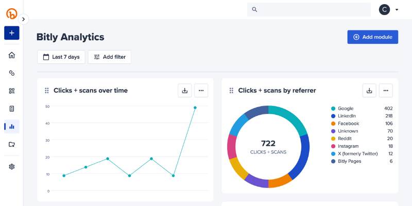This screenshot has width=412, height=206.
Task: Click the Add module button
Action: [x=372, y=37]
